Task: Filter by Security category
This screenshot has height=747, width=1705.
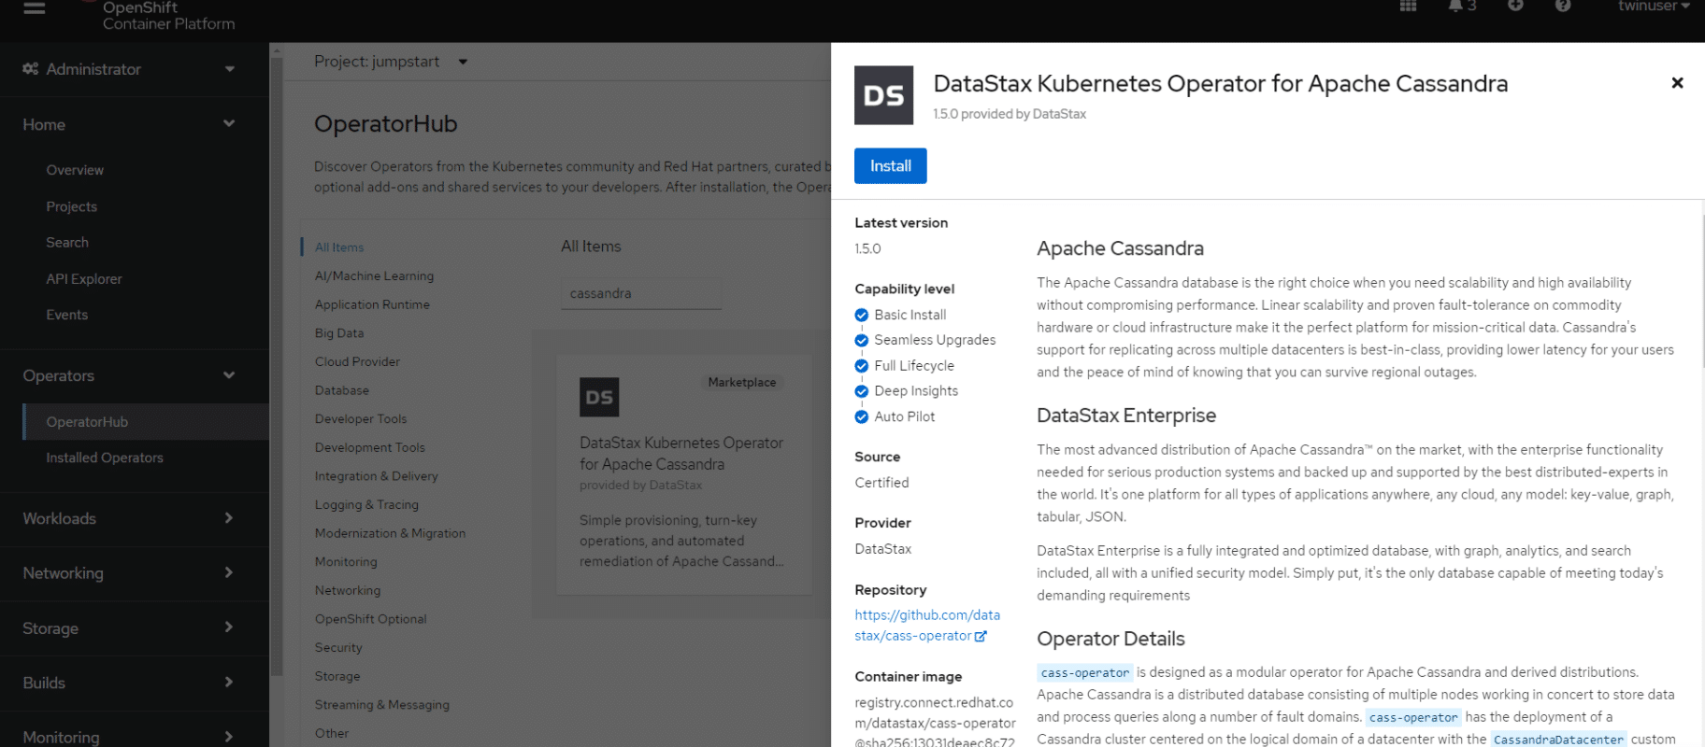Action: click(338, 648)
